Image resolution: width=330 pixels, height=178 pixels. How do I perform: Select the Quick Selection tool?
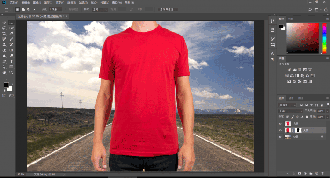click(x=11, y=28)
